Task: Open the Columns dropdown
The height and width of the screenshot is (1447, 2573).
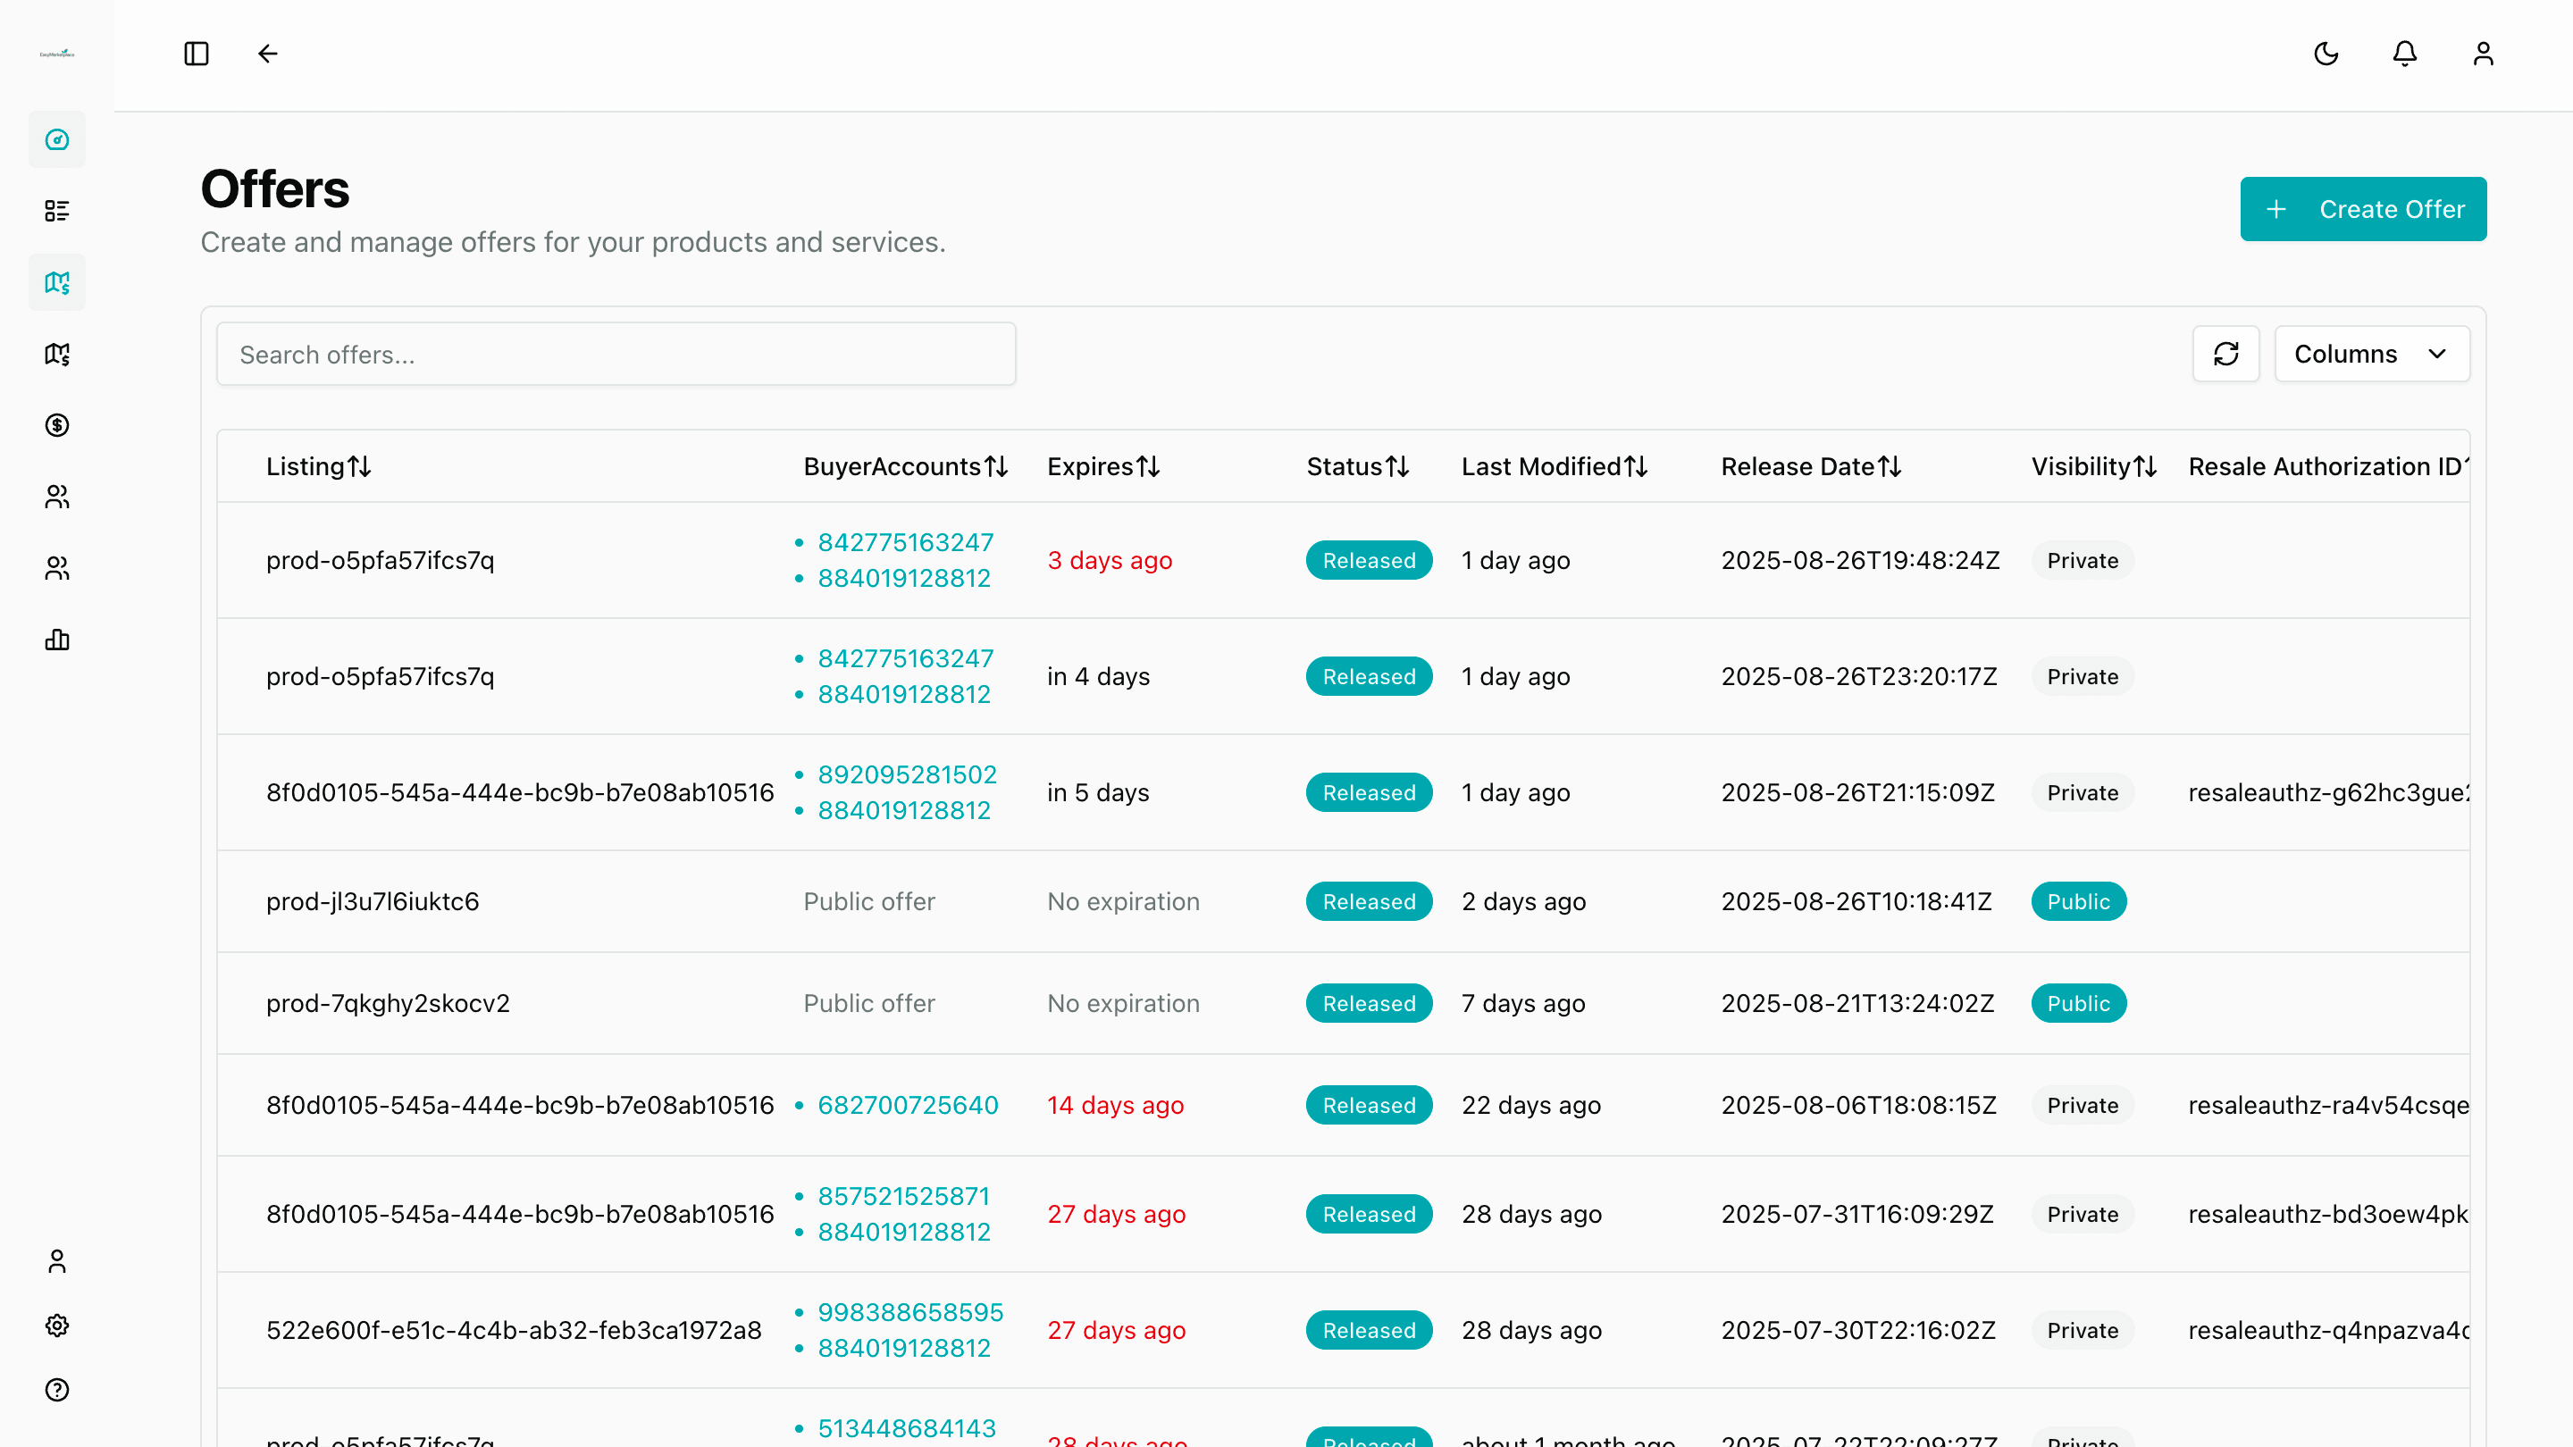Action: pos(2371,354)
